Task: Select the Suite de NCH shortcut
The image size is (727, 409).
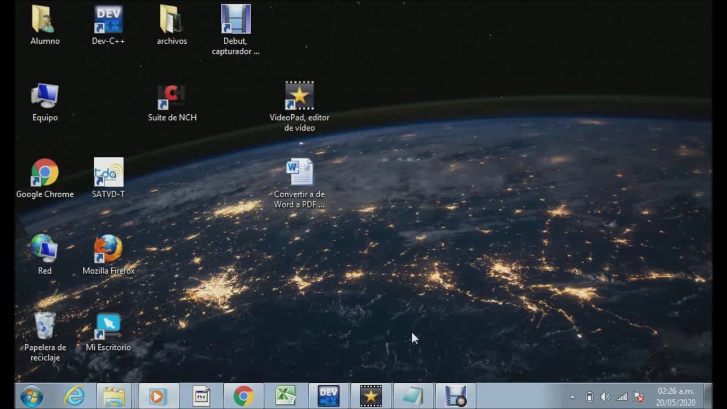Action: click(x=172, y=102)
